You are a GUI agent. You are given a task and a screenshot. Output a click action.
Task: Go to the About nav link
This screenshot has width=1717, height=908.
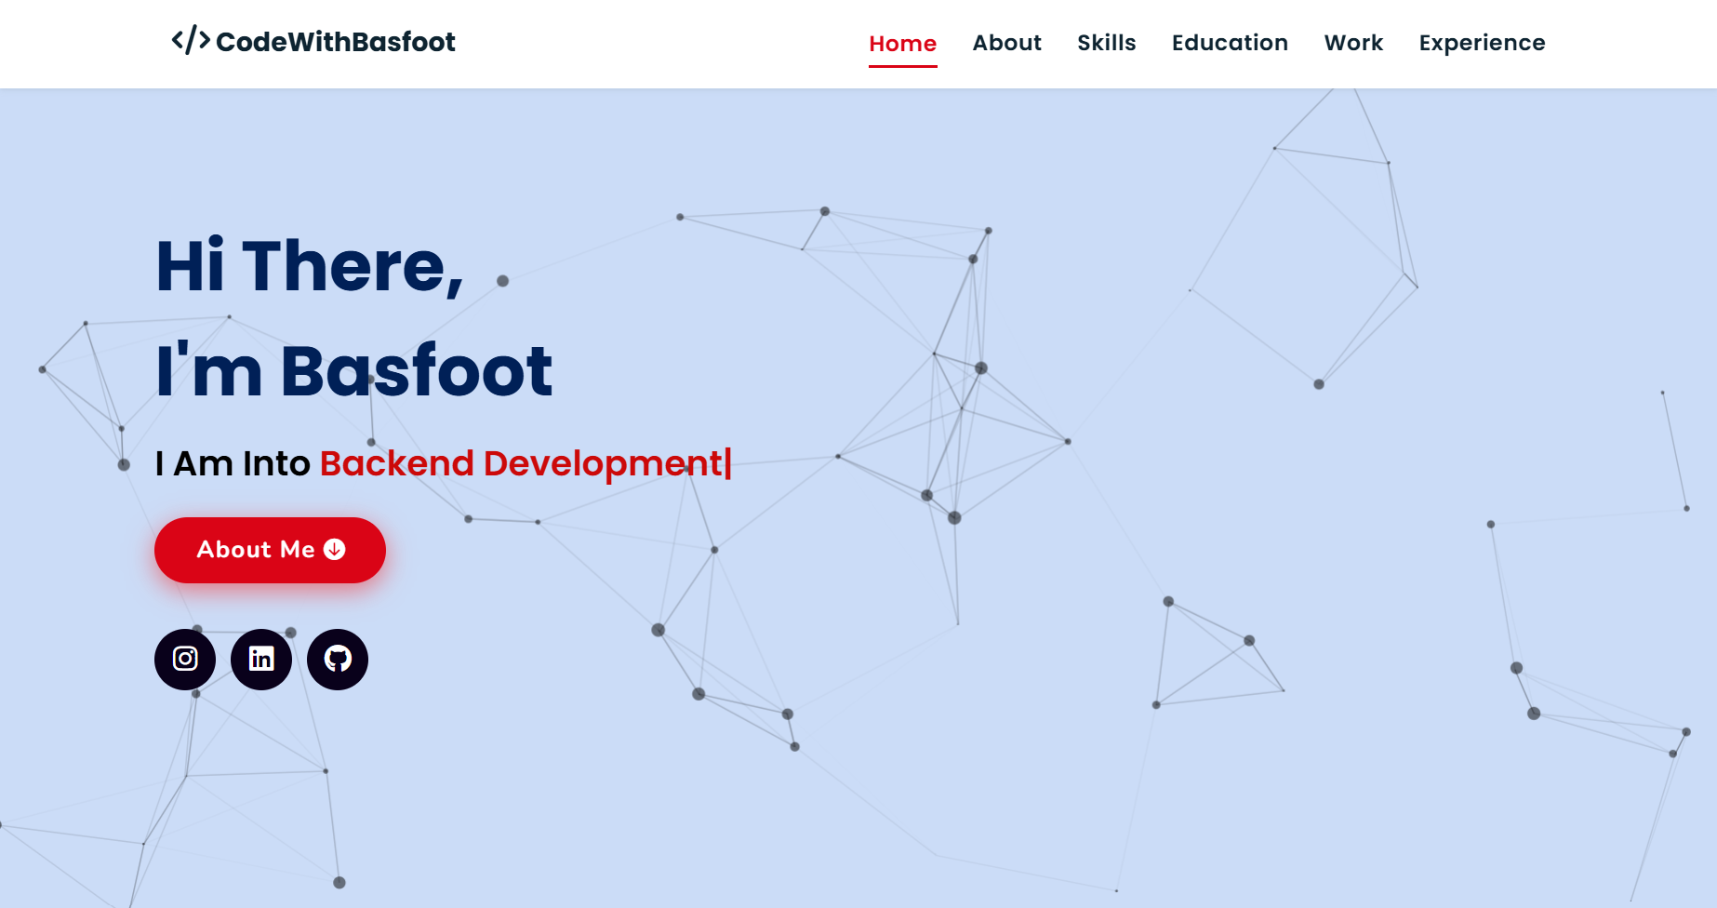(x=1006, y=43)
